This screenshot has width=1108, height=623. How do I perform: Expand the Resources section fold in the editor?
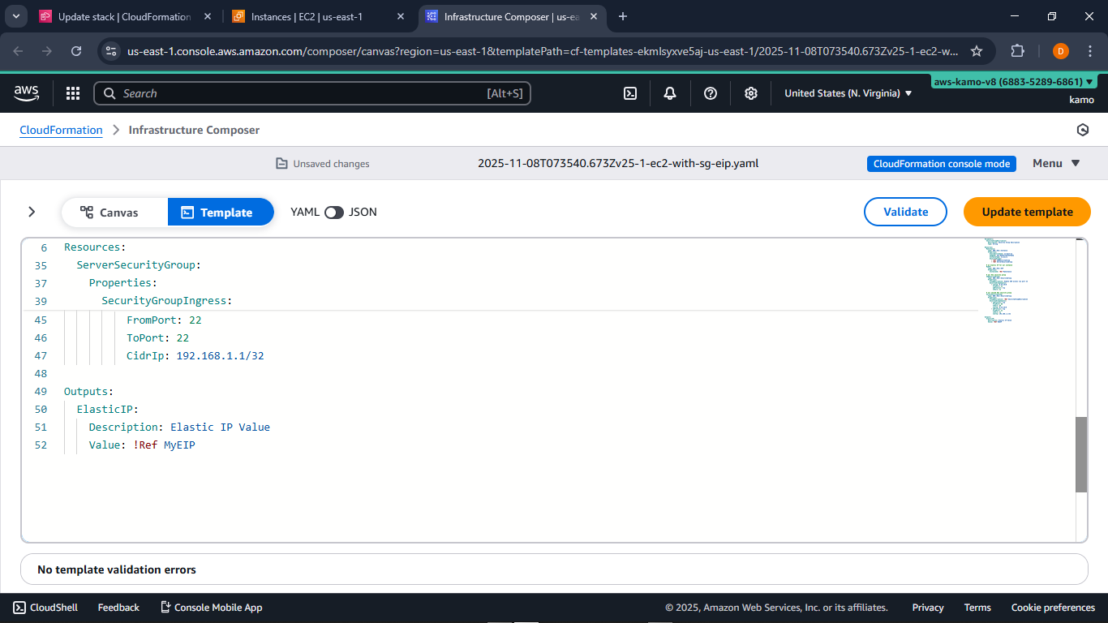[x=55, y=247]
